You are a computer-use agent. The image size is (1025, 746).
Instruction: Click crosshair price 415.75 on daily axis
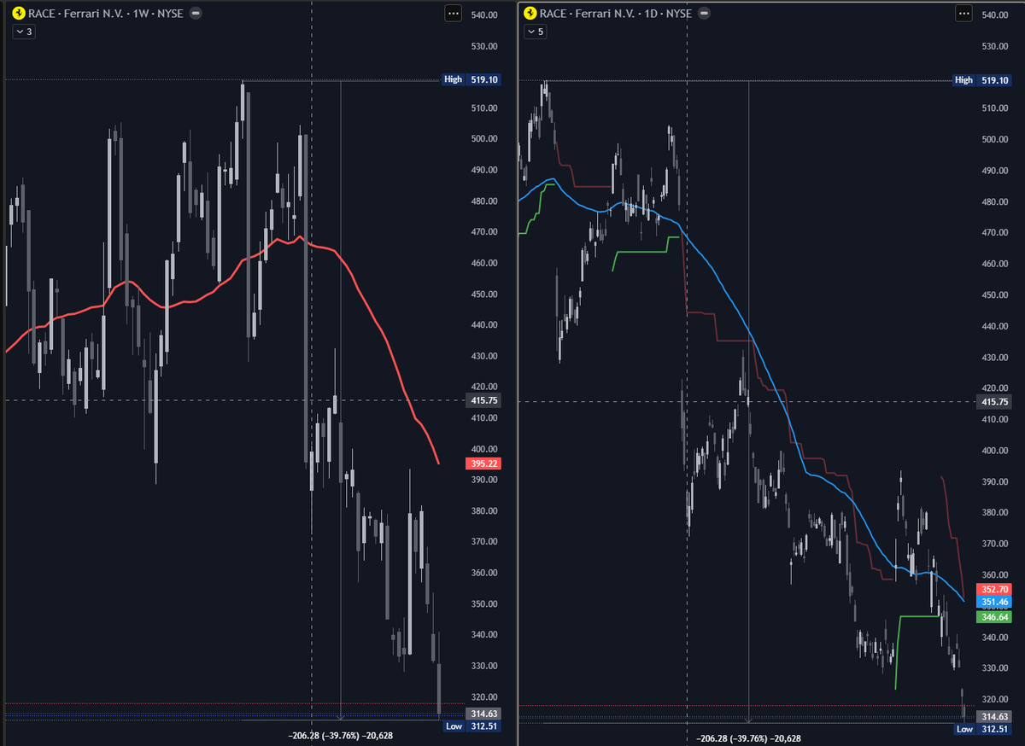pyautogui.click(x=994, y=402)
